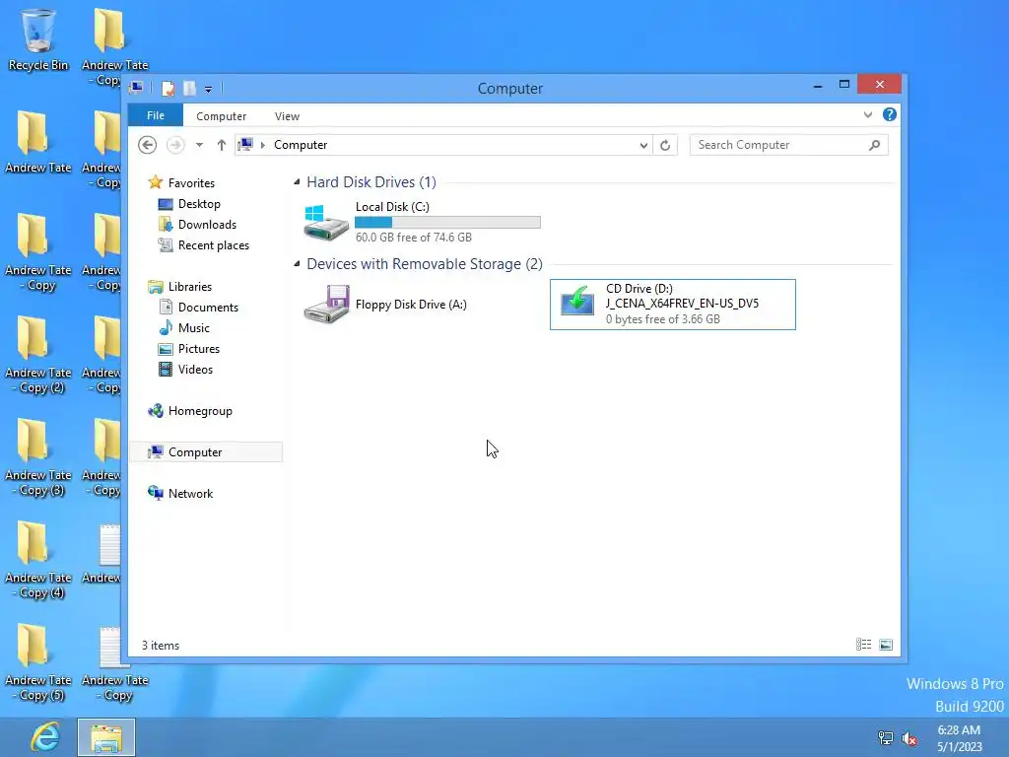
Task: Select Andrew Tate - Copy (2) desktop folder
Action: pyautogui.click(x=38, y=356)
